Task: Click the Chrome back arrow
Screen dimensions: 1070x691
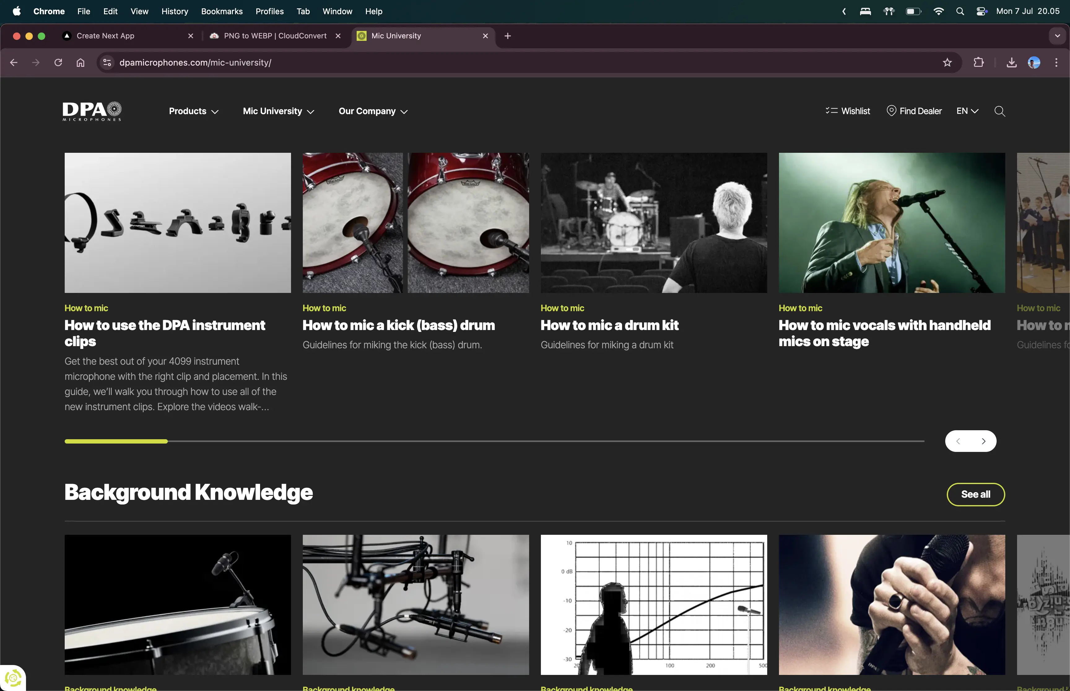Action: (x=14, y=62)
